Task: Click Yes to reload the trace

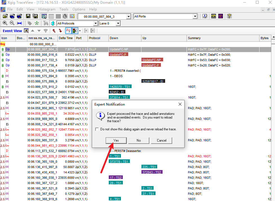Action: [x=116, y=140]
